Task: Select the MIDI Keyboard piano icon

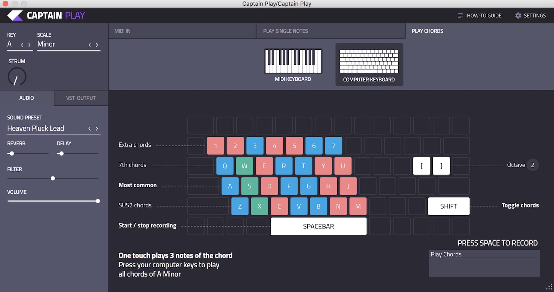Action: coord(293,61)
